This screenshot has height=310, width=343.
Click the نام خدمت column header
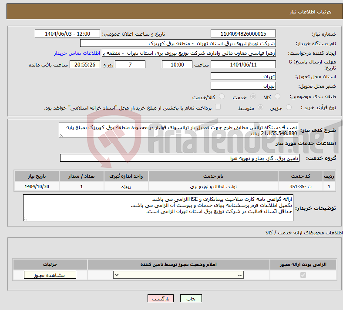(213, 176)
